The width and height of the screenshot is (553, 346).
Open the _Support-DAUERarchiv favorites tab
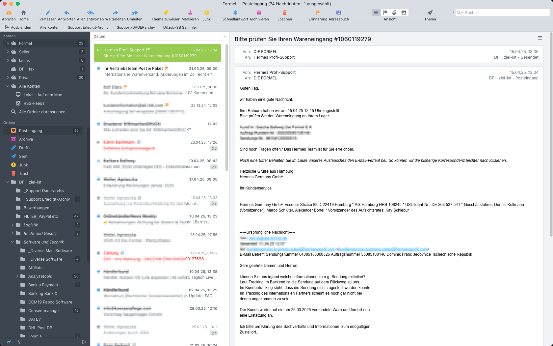point(135,27)
